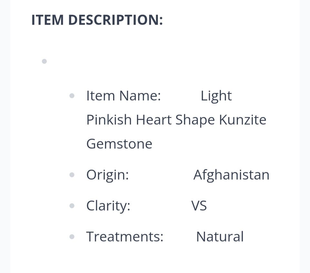Click the word 'Gemstone'
This screenshot has width=310, height=273.
coord(119,144)
